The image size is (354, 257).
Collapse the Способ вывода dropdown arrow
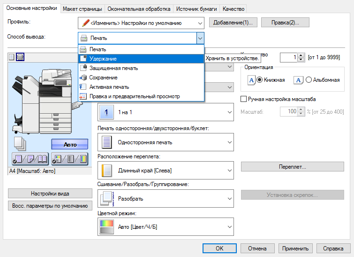[x=200, y=38]
